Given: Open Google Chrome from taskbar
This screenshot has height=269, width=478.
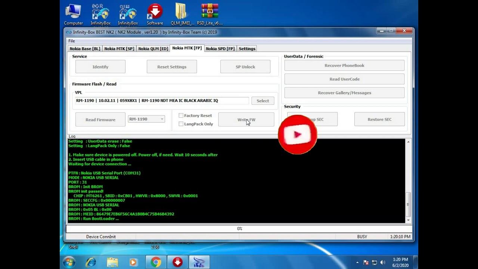Looking at the screenshot, I should coord(156,262).
